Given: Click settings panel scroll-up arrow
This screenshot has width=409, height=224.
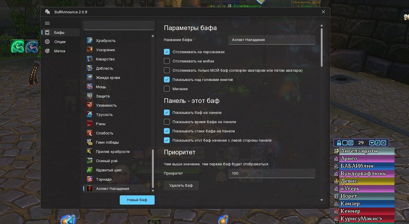Looking at the screenshot, I should point(321,26).
